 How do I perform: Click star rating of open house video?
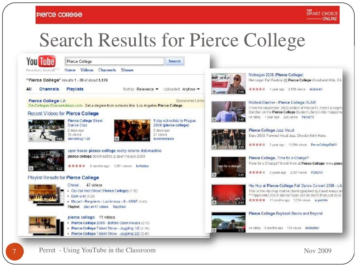[76, 166]
